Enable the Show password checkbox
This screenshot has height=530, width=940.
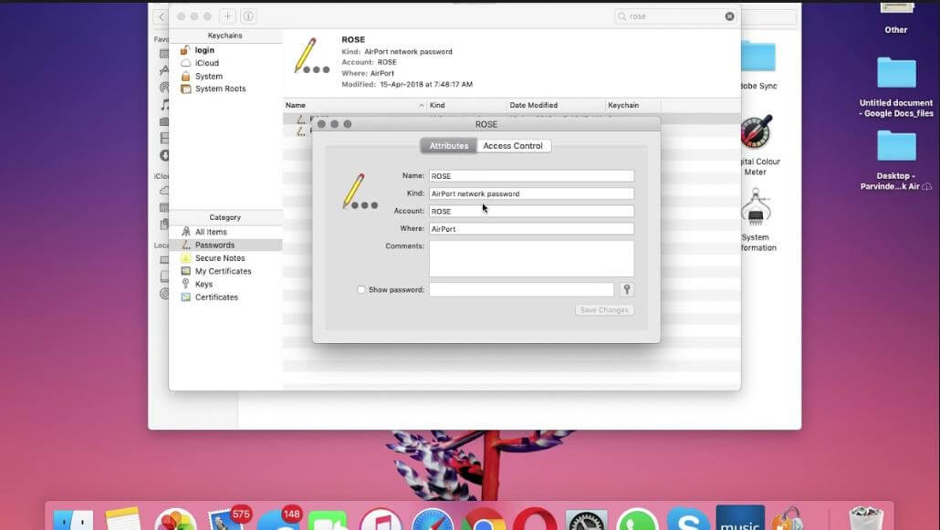tap(360, 289)
